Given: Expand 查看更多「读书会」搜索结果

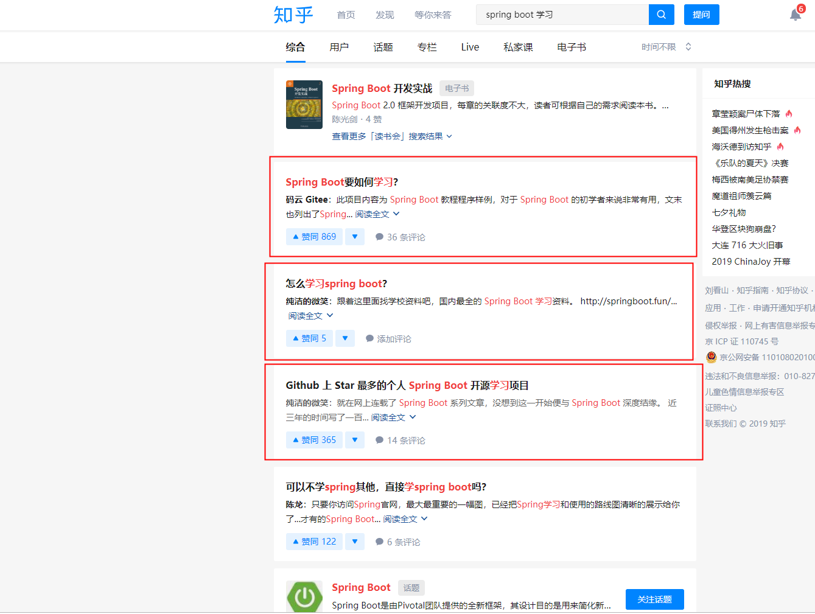Looking at the screenshot, I should pyautogui.click(x=392, y=136).
